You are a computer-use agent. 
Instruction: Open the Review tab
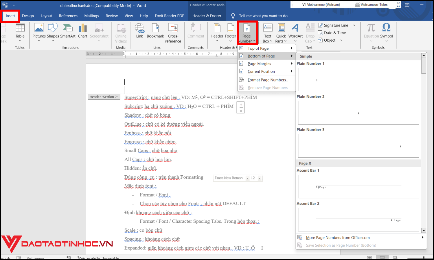click(x=112, y=16)
